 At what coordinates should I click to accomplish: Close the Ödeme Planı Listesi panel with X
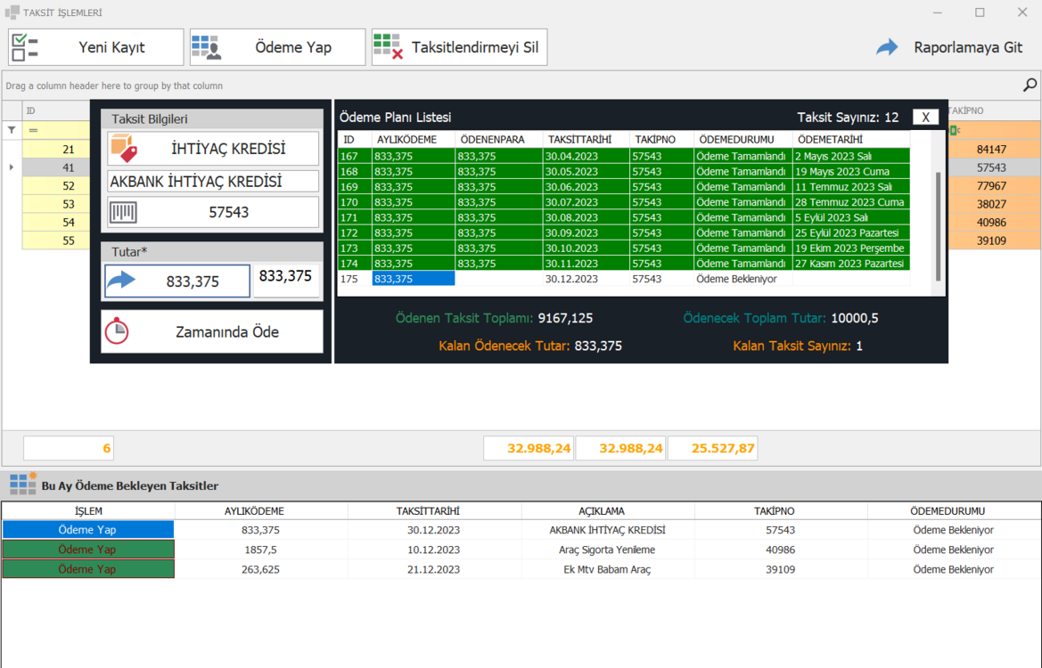click(926, 117)
